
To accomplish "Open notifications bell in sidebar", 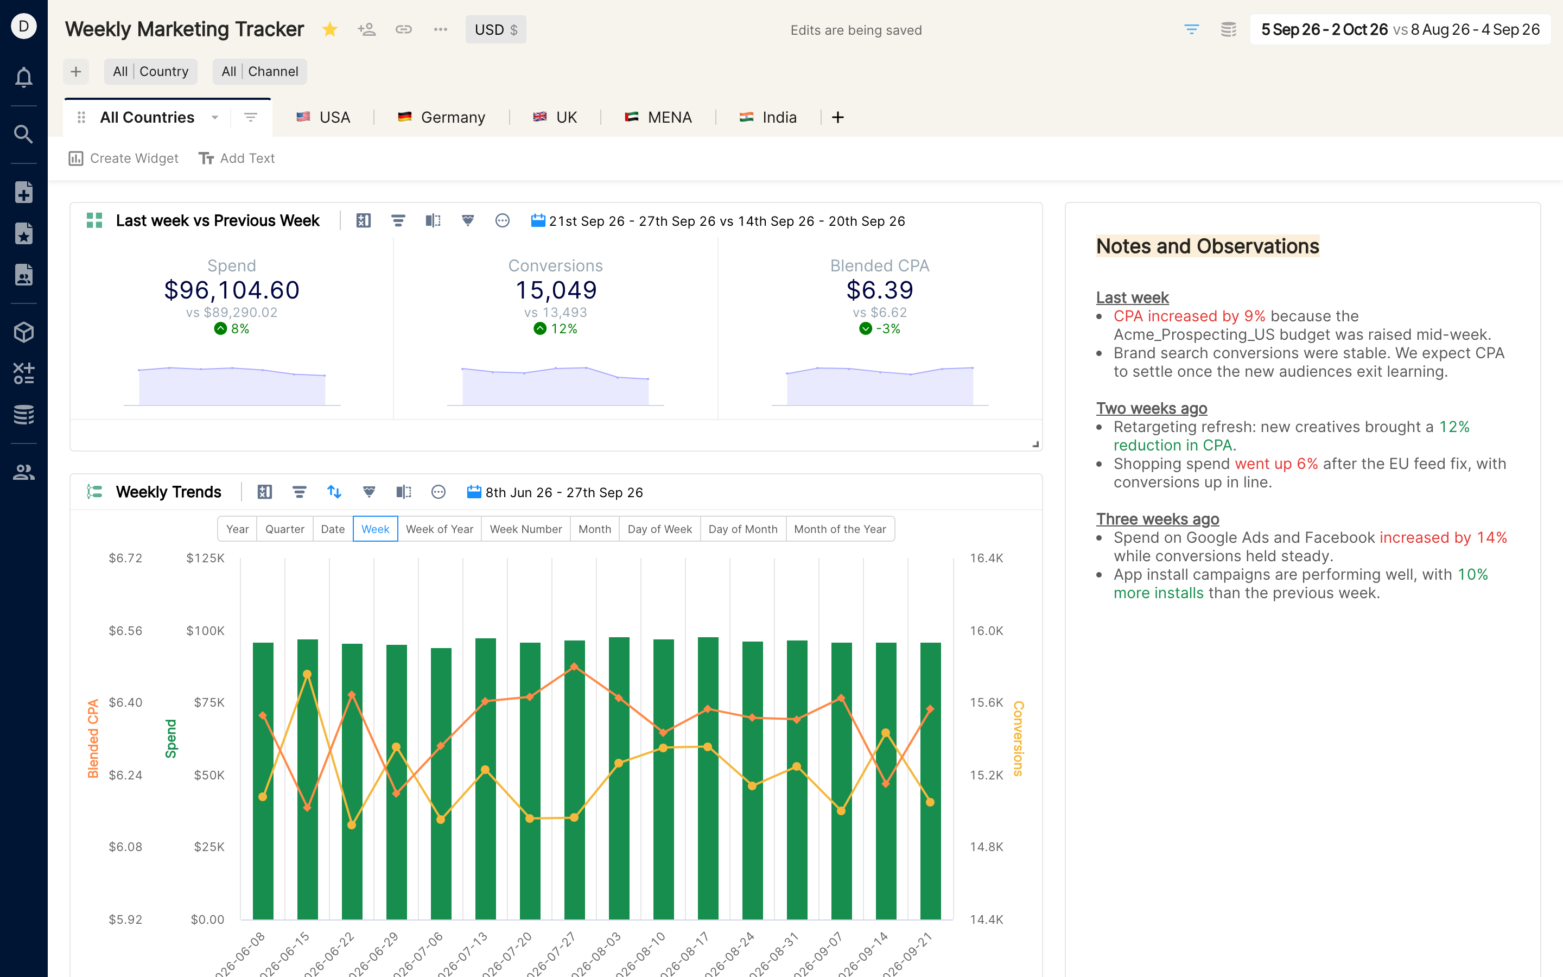I will (24, 77).
